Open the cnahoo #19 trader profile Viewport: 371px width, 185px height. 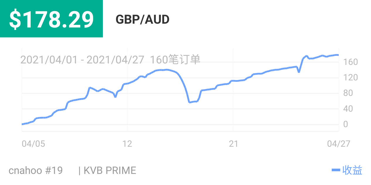[36, 170]
